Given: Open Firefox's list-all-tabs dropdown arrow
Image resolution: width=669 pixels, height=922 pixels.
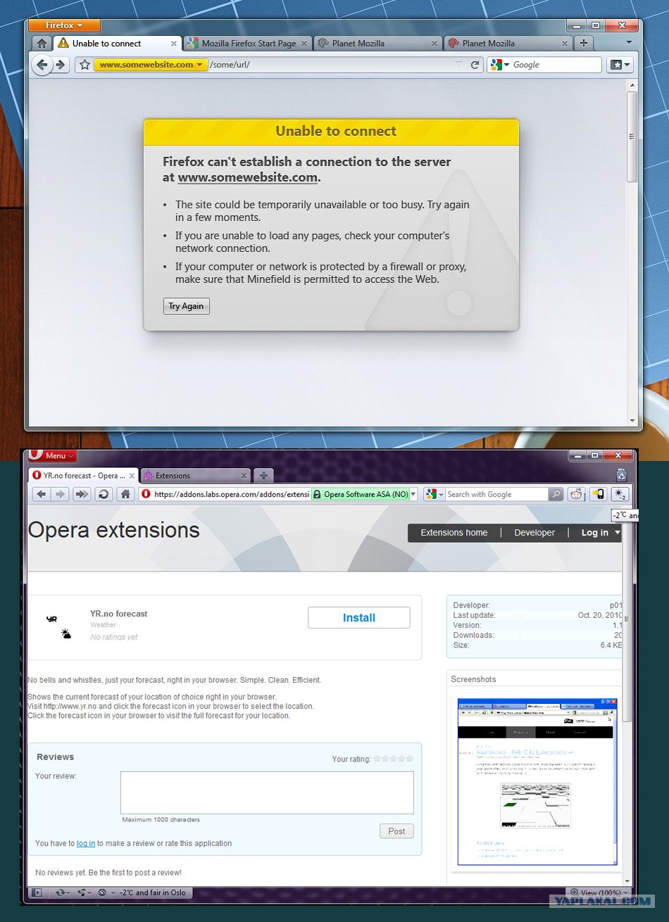Looking at the screenshot, I should tap(629, 44).
